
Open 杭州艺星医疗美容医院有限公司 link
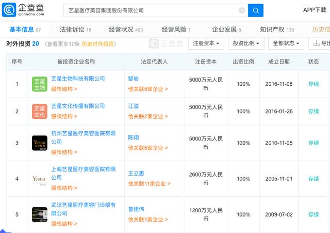click(84, 137)
